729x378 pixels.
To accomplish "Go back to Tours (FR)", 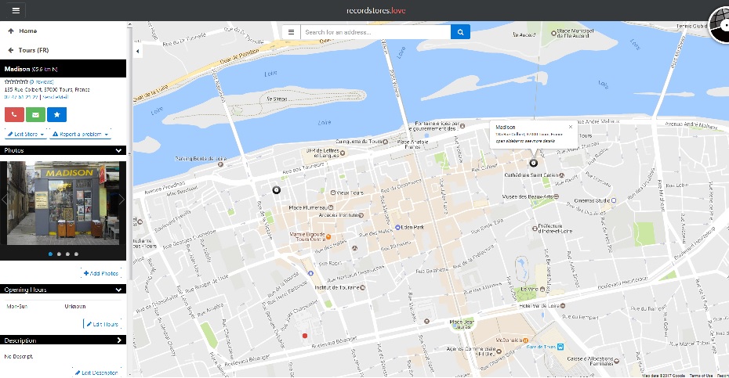I will [x=31, y=50].
